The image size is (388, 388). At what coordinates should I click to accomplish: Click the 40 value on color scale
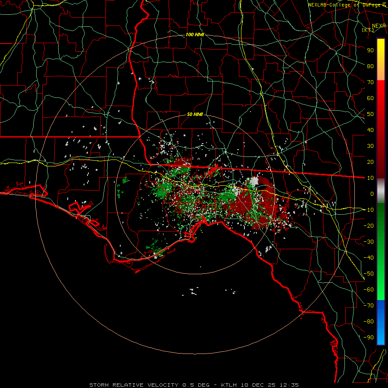click(x=370, y=130)
